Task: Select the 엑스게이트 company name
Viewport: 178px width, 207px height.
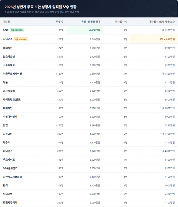Action: click(9, 159)
